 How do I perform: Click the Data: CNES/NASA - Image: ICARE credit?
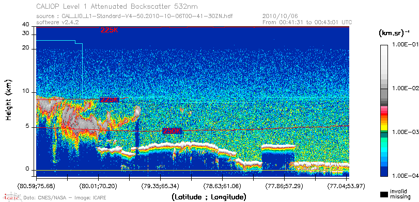tap(65, 198)
